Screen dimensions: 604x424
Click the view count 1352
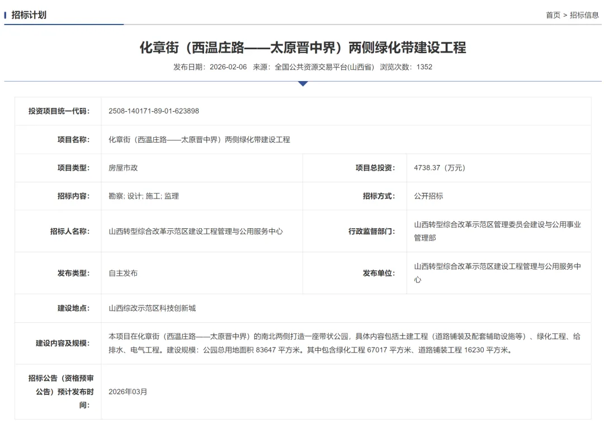[424, 67]
